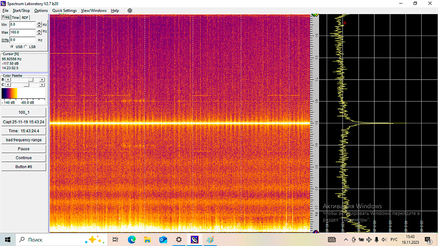
Task: Launch Microsoft Edge from the taskbar
Action: (x=131, y=240)
